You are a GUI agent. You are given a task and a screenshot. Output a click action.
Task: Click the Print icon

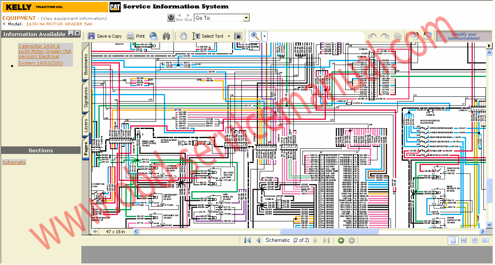click(x=136, y=36)
